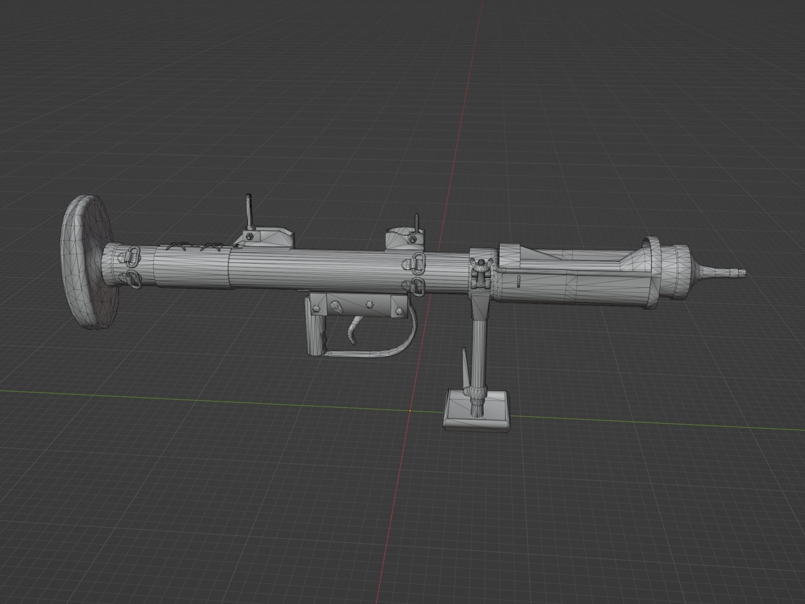
Task: Click the tall rear sight post
Action: click(x=249, y=211)
